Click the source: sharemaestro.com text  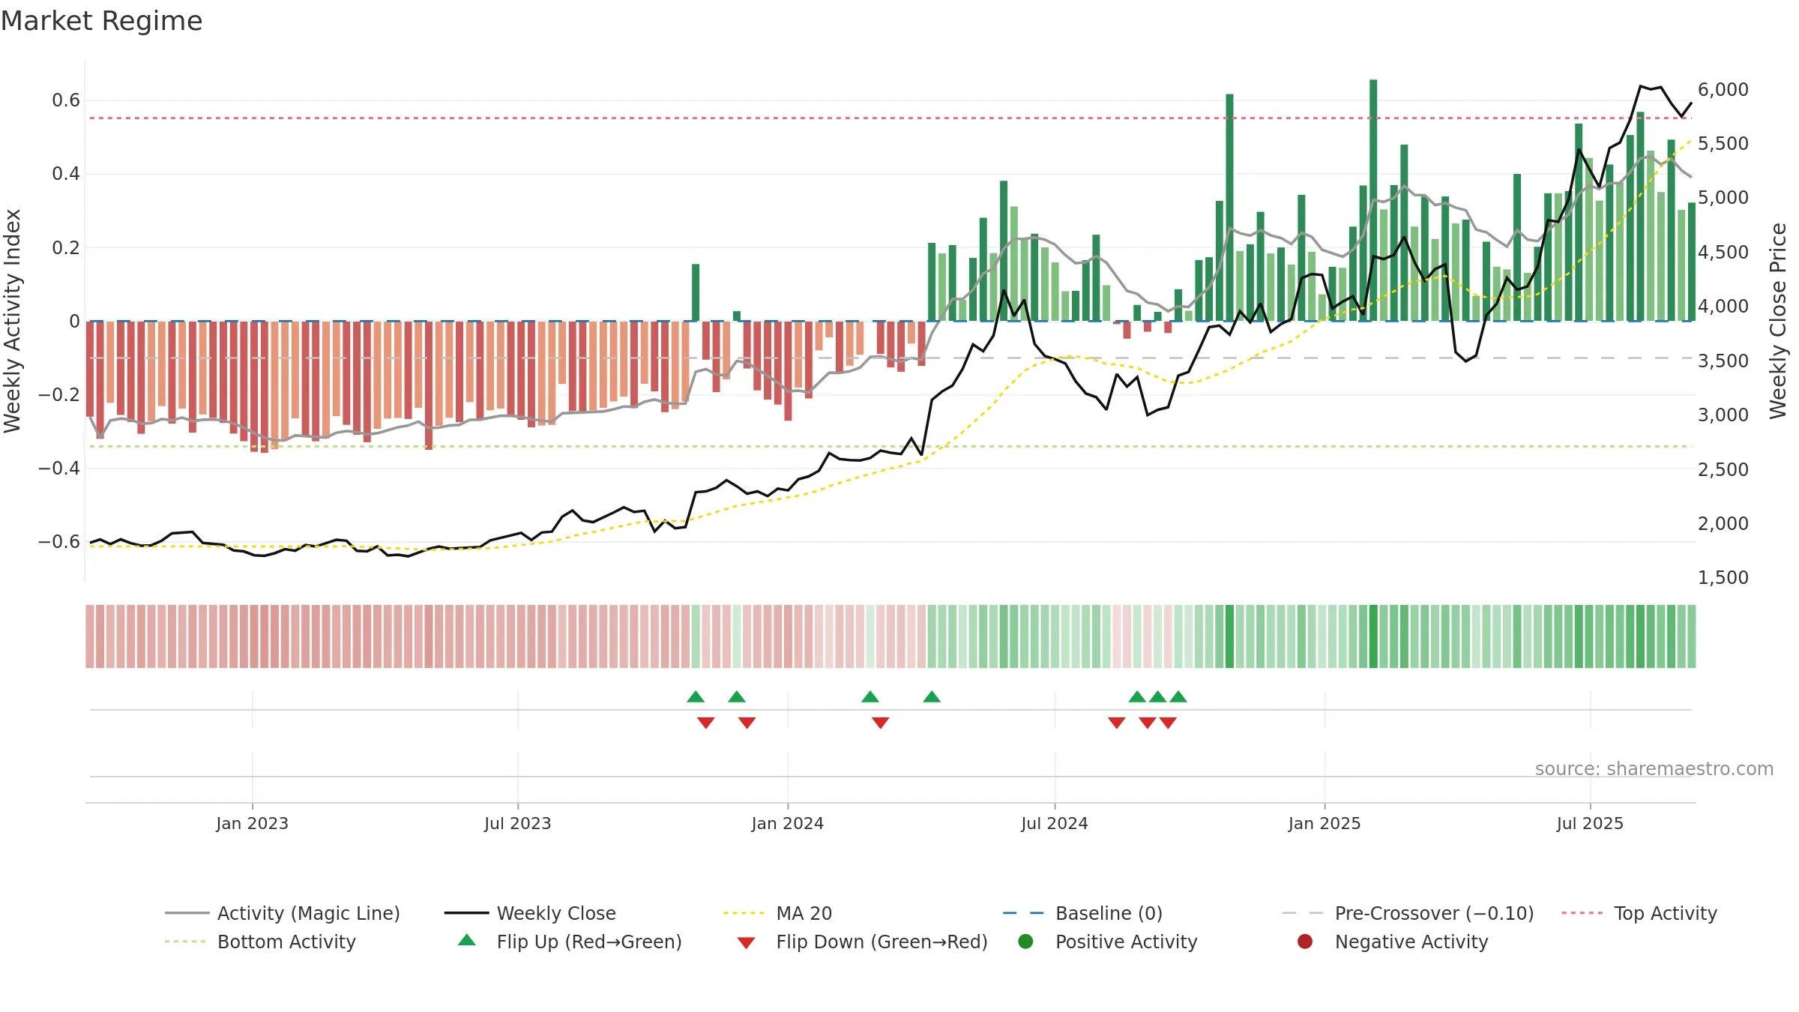(x=1654, y=768)
